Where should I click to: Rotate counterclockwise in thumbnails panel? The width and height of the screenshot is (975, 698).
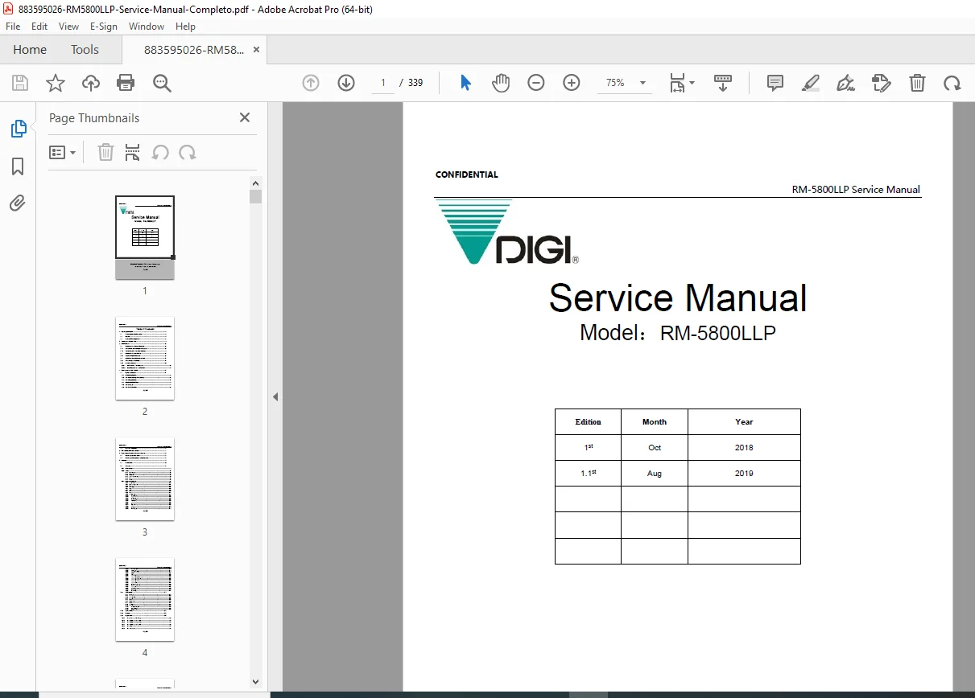tap(160, 152)
